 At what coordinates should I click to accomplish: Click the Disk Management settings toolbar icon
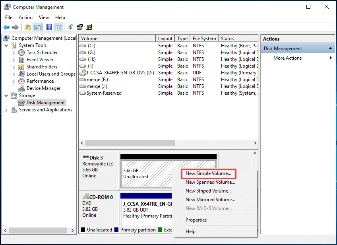tap(89, 27)
